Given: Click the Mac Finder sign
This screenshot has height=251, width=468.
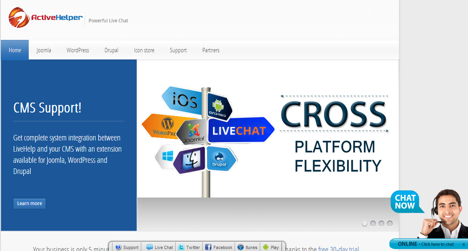Looking at the screenshot, I should coord(189,160).
